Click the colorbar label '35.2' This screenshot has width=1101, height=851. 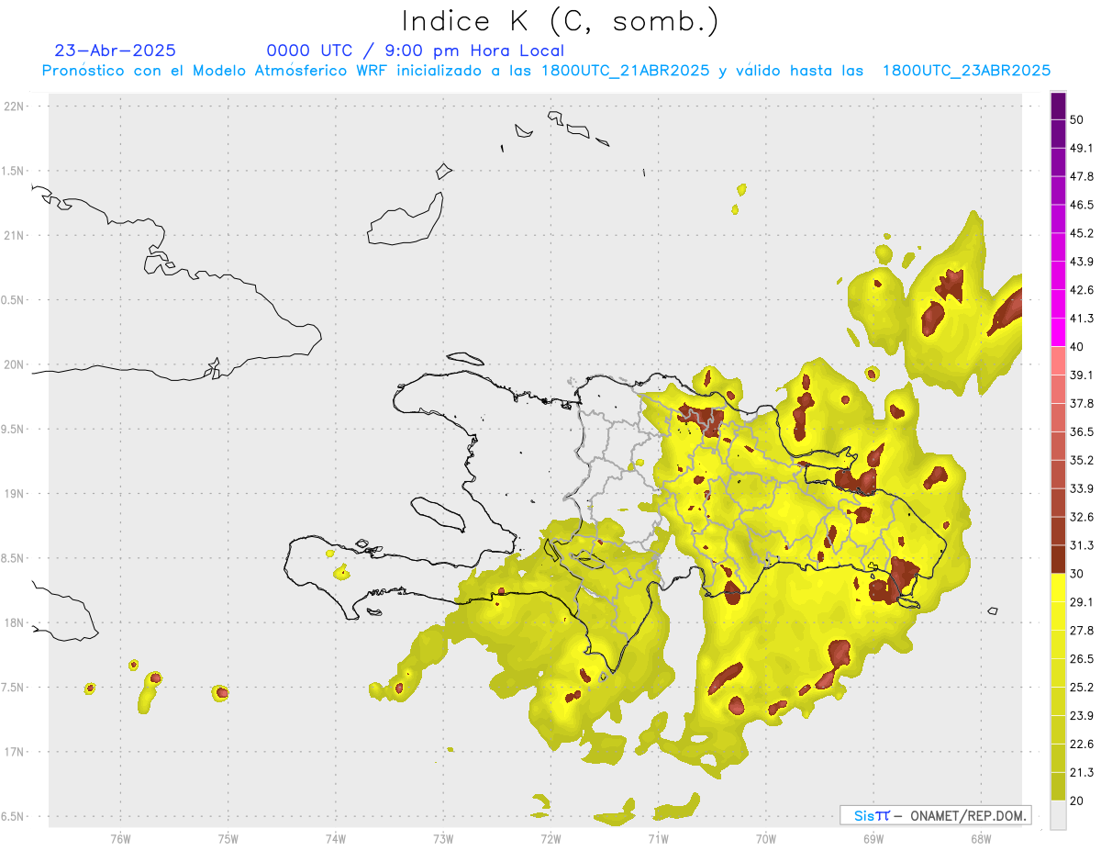[1081, 460]
